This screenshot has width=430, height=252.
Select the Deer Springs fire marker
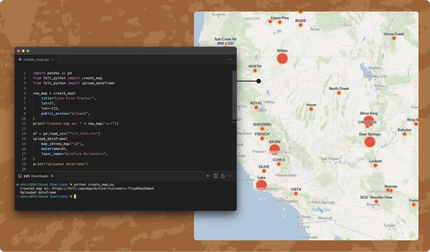(370, 142)
